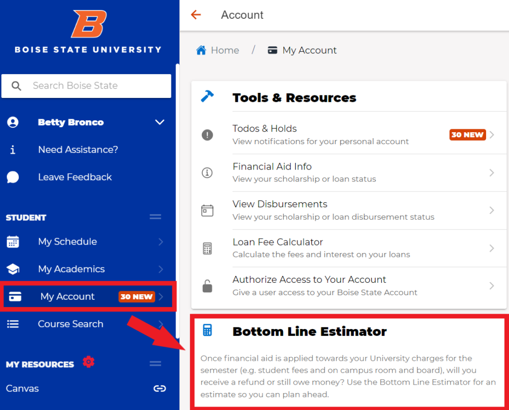Click the Boise State B logo
Image resolution: width=509 pixels, height=410 pixels.
(x=88, y=24)
